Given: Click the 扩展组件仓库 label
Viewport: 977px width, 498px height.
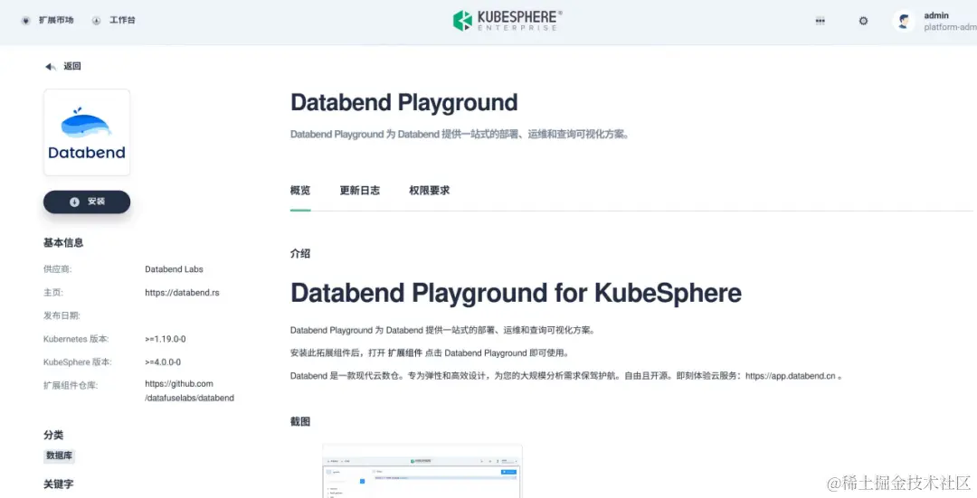Looking at the screenshot, I should [71, 385].
